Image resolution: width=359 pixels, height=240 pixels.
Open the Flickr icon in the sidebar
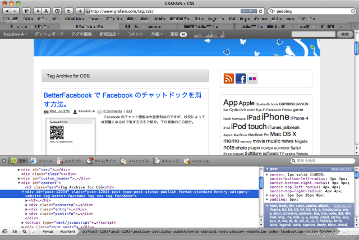pyautogui.click(x=252, y=79)
